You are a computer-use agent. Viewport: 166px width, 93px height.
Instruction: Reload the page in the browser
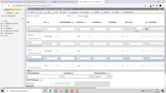(9, 6)
